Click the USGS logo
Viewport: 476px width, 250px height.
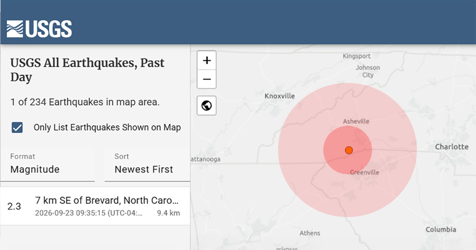pos(39,29)
